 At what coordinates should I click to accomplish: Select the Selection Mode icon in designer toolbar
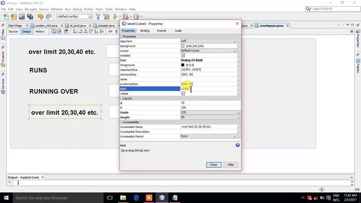54,32
